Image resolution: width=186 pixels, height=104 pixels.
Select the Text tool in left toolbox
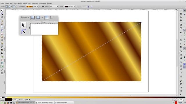pyautogui.click(x=2, y=53)
